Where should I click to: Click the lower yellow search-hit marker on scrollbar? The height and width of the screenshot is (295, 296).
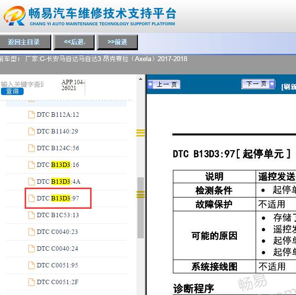[x=141, y=195]
